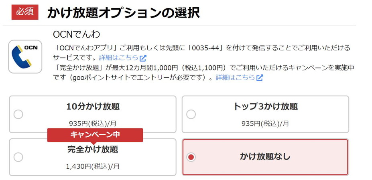Click the かけ放題なし option label
The image size is (372, 180).
point(265,157)
